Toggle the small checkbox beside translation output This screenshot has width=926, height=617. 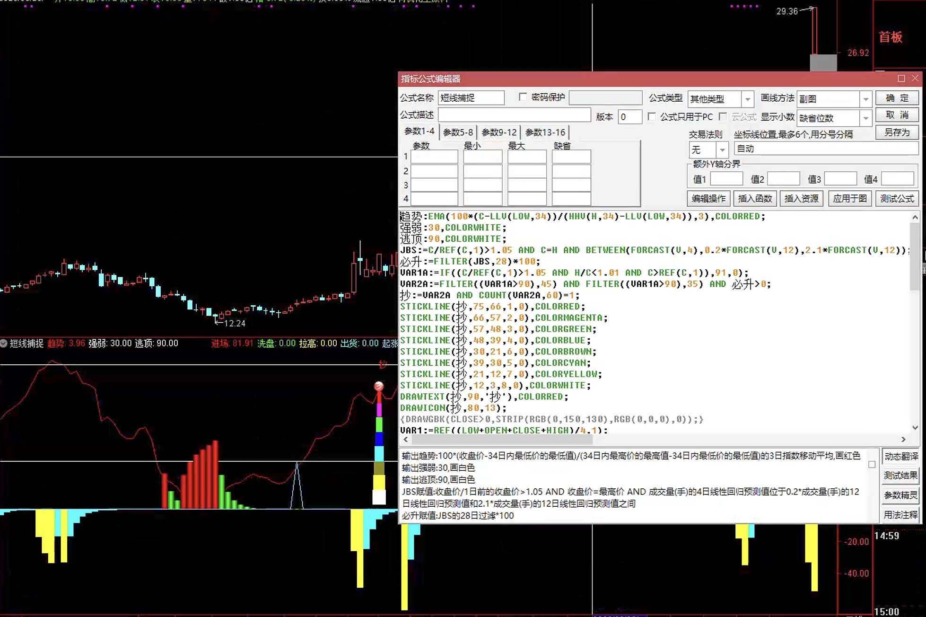click(x=872, y=465)
